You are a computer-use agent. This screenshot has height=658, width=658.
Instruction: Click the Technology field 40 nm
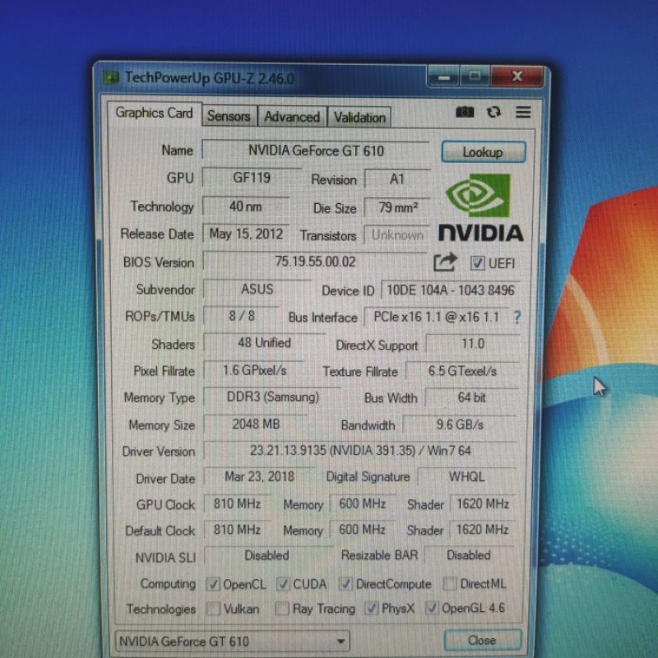(x=246, y=206)
